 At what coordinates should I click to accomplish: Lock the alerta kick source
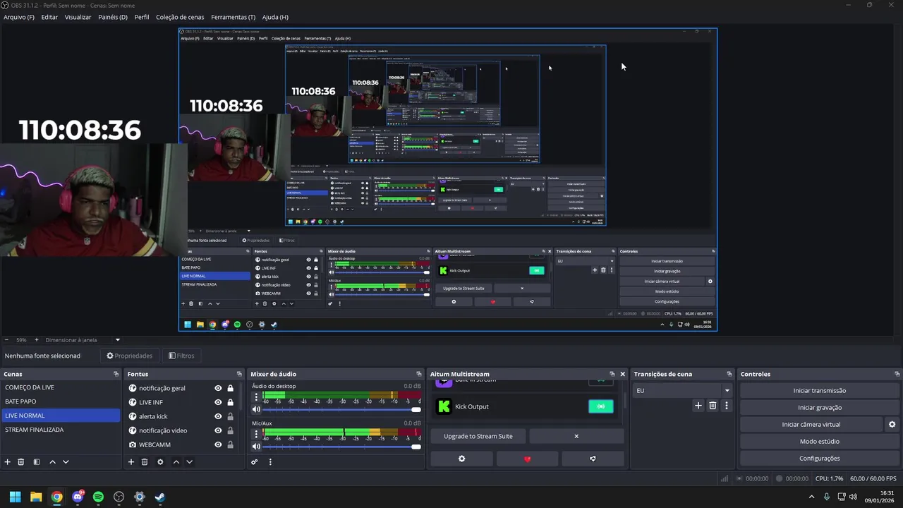(230, 416)
